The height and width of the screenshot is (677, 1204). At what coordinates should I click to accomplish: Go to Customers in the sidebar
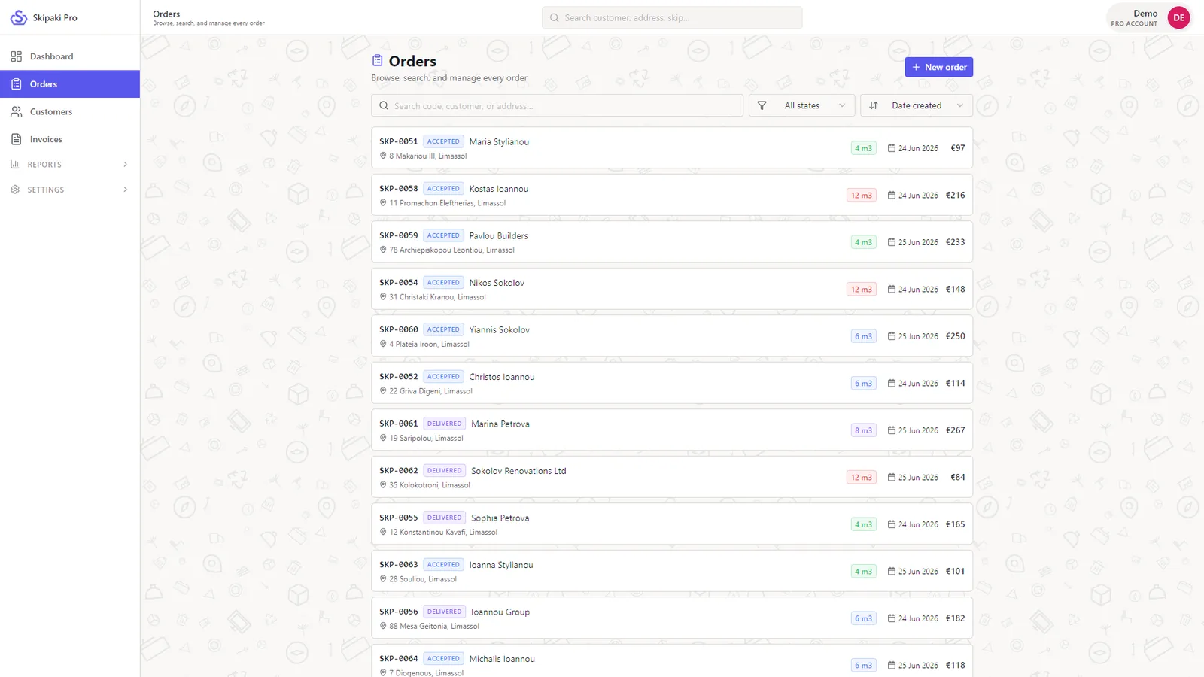(x=70, y=111)
